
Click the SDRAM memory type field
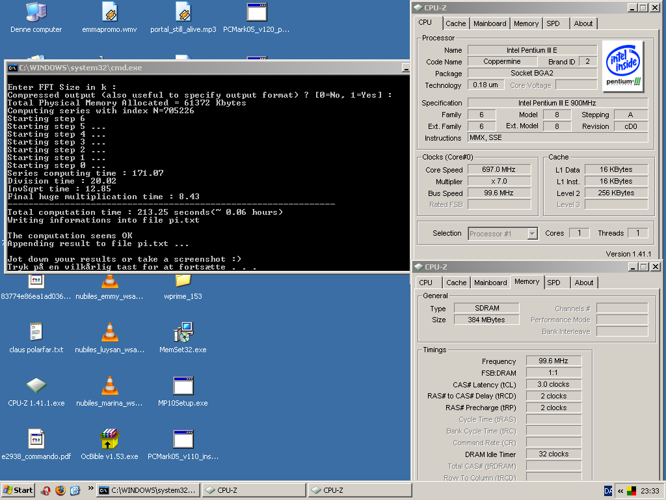[486, 308]
